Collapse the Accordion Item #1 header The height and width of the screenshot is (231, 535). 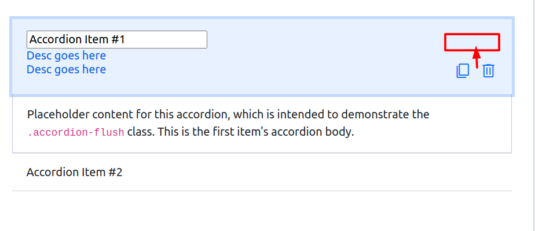click(x=262, y=56)
